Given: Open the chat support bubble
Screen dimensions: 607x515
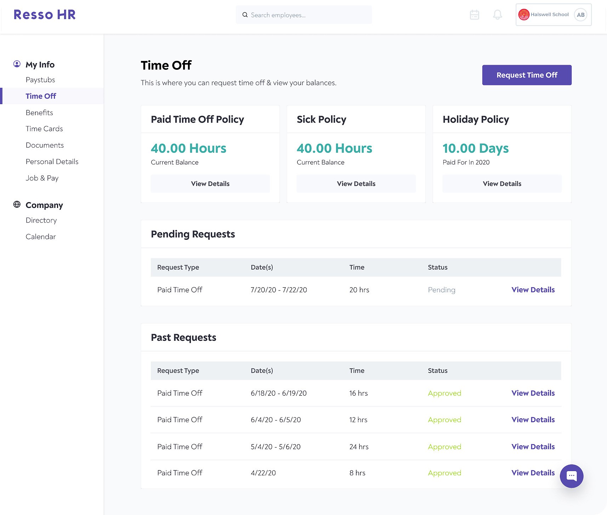Looking at the screenshot, I should point(571,476).
